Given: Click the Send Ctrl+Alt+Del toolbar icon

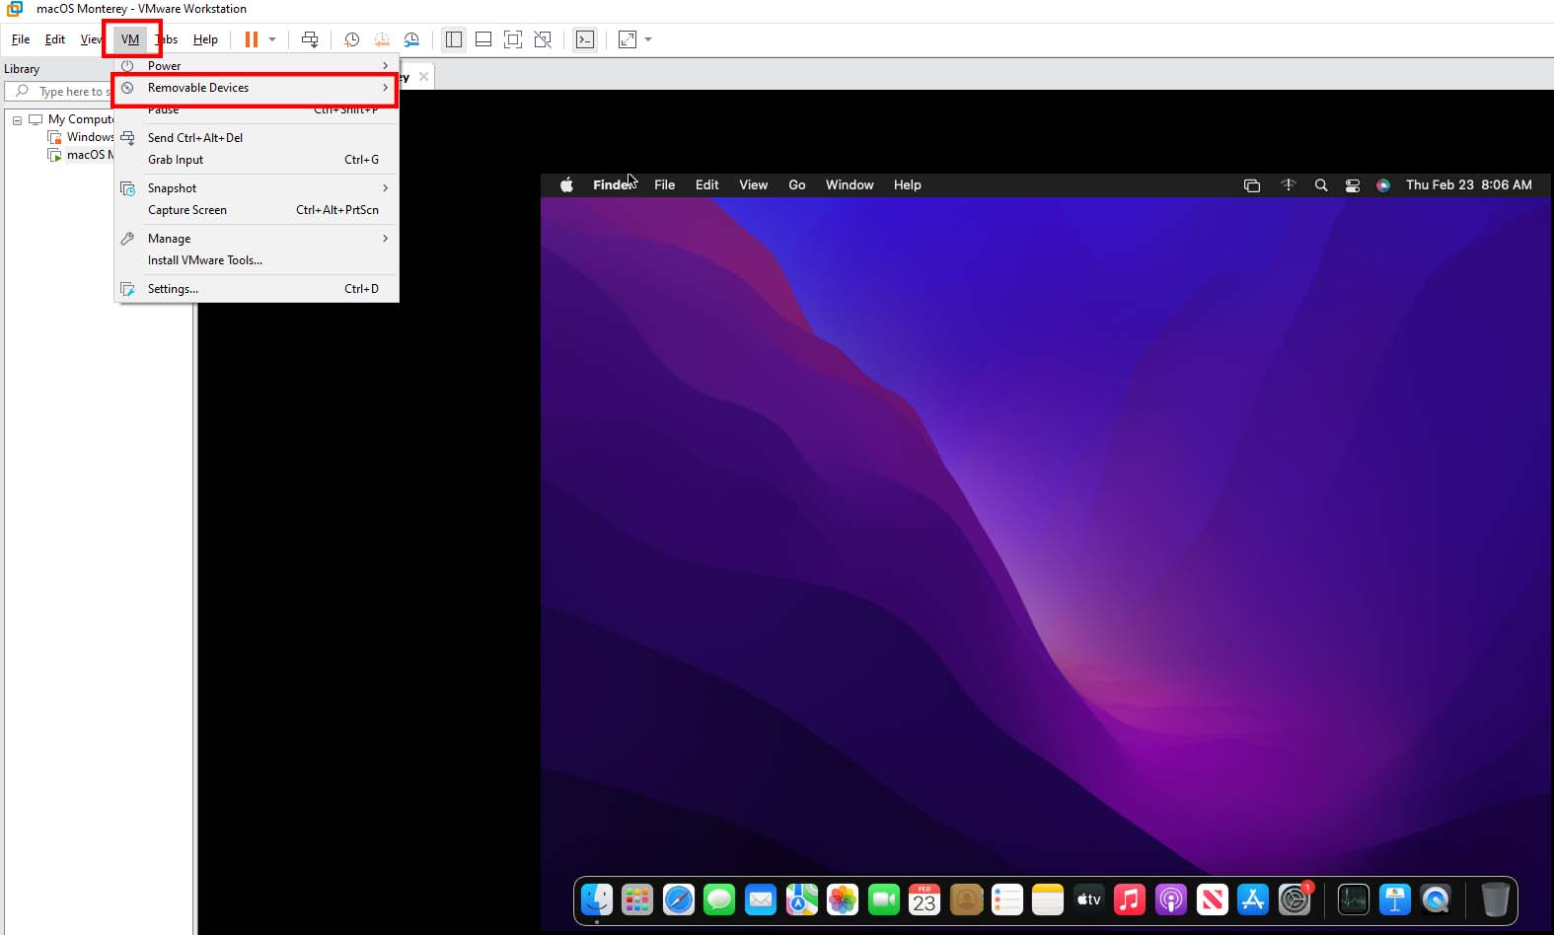Looking at the screenshot, I should point(310,39).
